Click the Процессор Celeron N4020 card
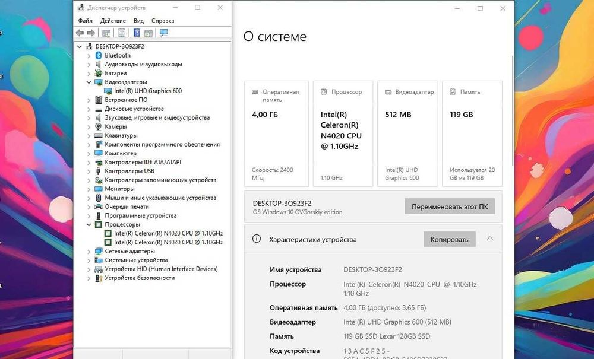Screen dimensions: 594x359 click(x=343, y=134)
